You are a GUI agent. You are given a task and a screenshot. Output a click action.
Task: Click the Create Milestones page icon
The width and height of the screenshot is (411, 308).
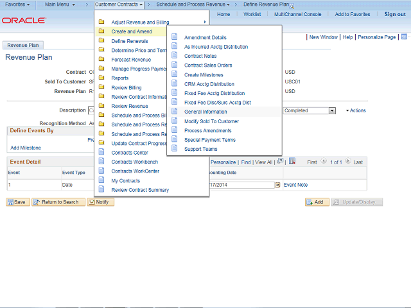tap(174, 74)
